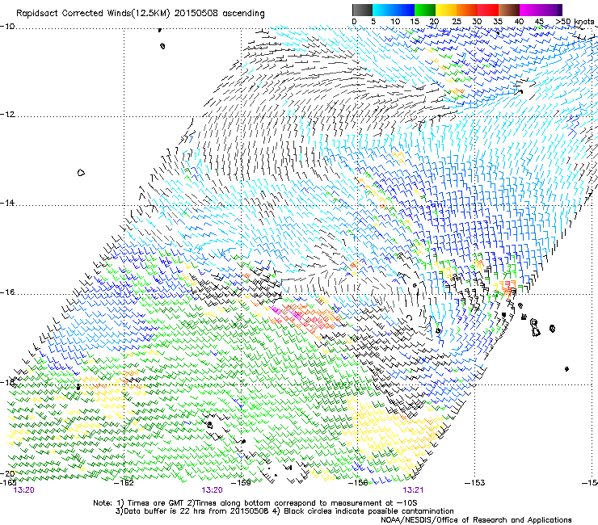Click the gray 0-5 knots legend swatch
Viewport: 598px width, 525px height.
(362, 10)
